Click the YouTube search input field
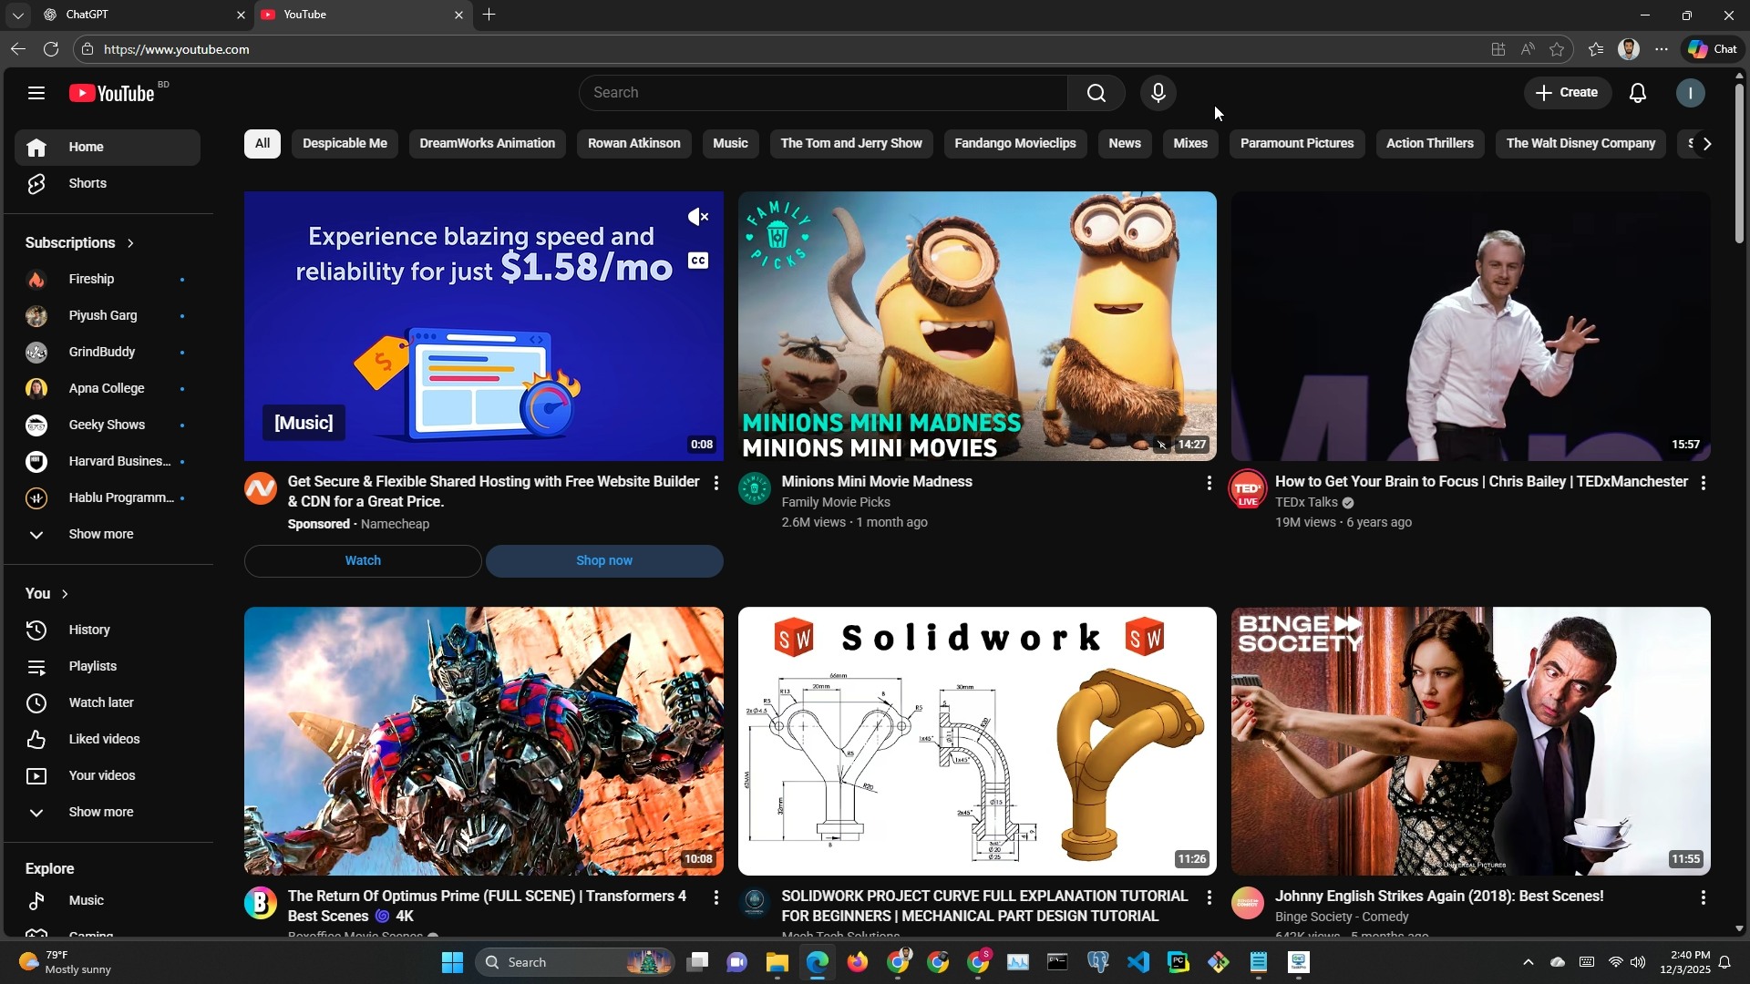 (x=820, y=93)
